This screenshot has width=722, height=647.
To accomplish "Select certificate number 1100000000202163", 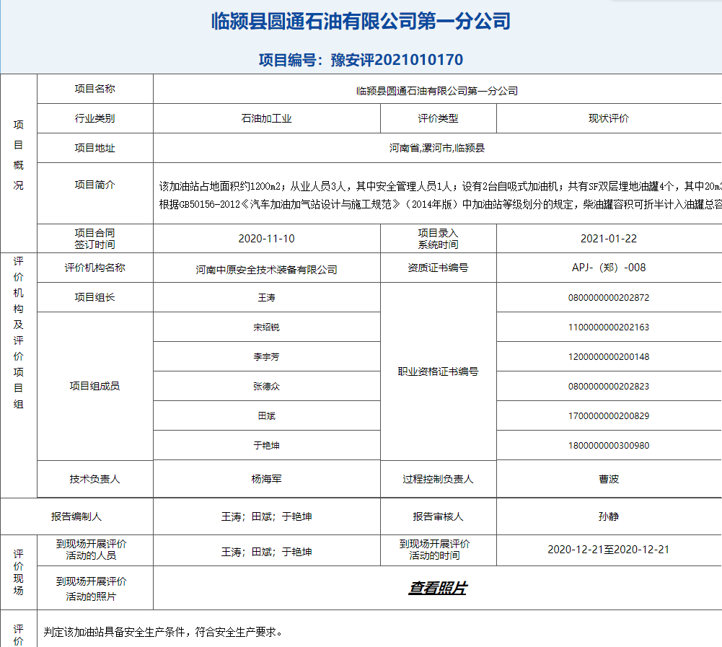I will tap(609, 327).
